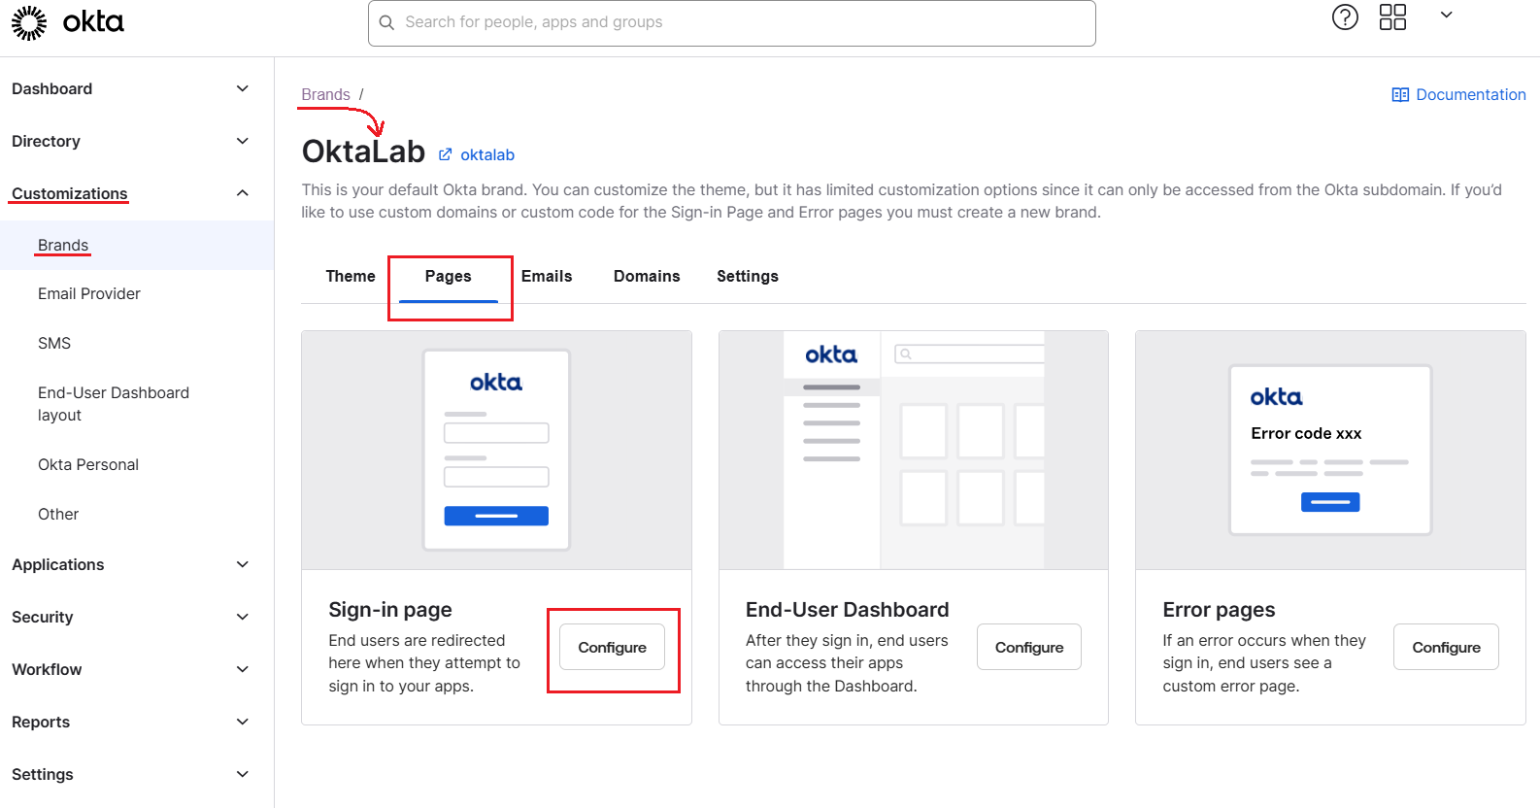The width and height of the screenshot is (1540, 808).
Task: Expand the sidebar Settings section chevron
Action: [x=243, y=774]
